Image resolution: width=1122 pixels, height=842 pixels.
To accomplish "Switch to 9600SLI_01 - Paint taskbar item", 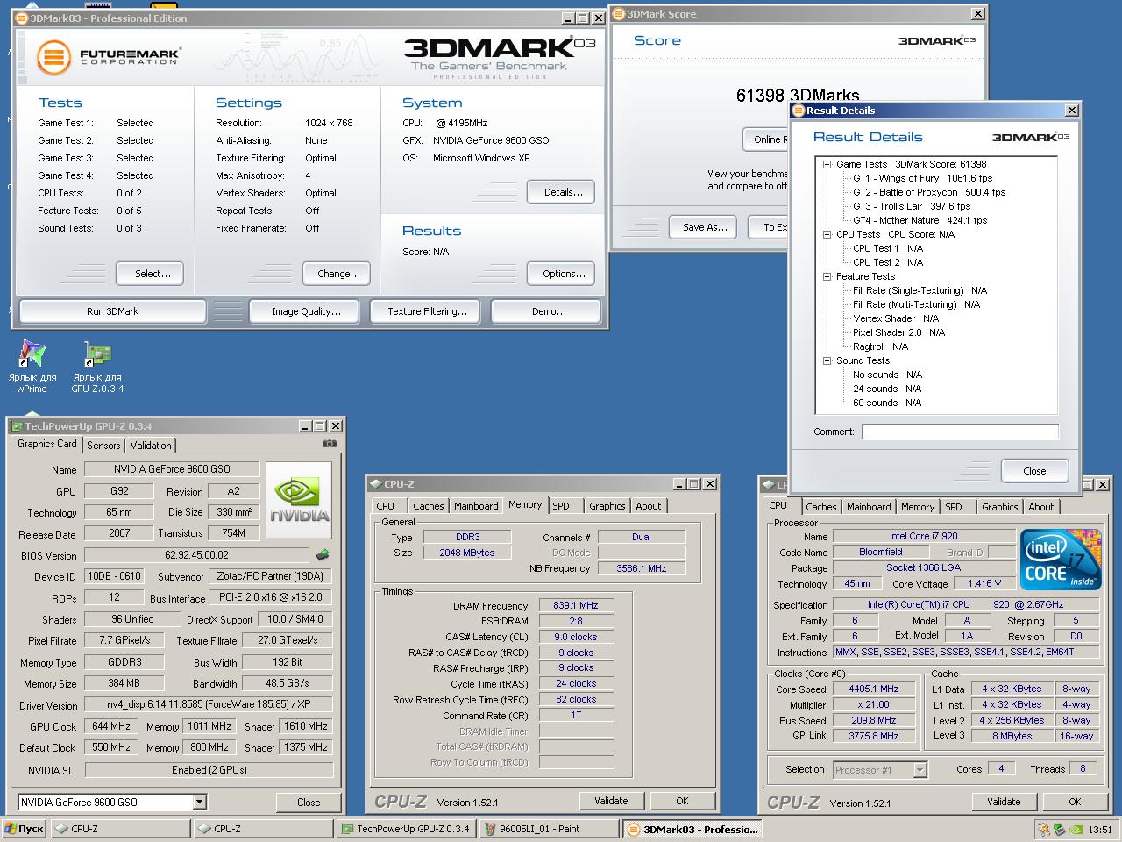I will point(550,829).
